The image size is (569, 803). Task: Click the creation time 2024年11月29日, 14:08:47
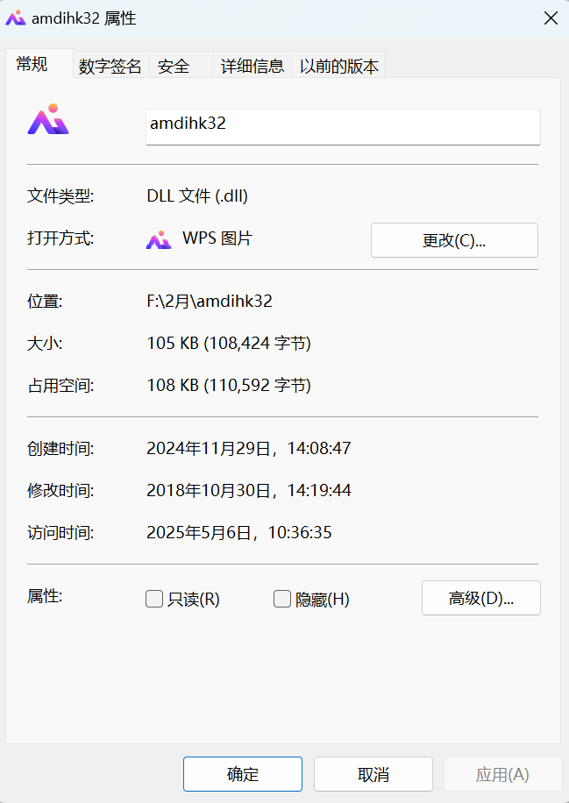click(x=249, y=449)
